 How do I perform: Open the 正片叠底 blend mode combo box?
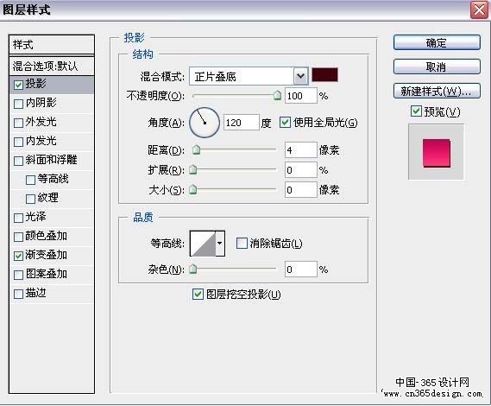pos(249,76)
